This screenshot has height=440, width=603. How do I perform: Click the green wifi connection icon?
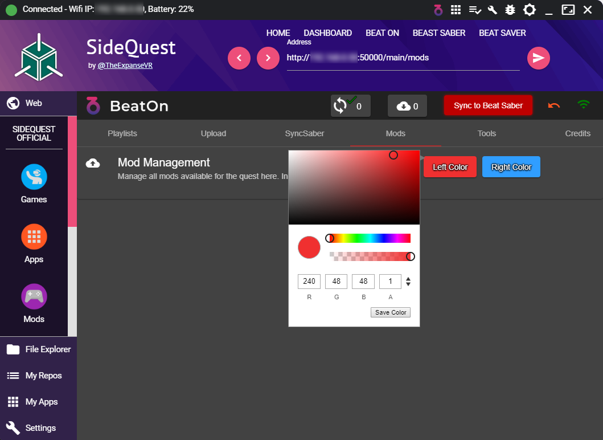pyautogui.click(x=584, y=104)
